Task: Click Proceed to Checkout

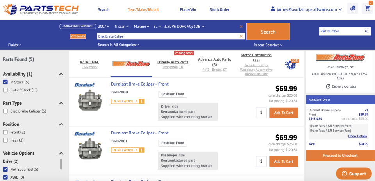Action: [x=340, y=156]
